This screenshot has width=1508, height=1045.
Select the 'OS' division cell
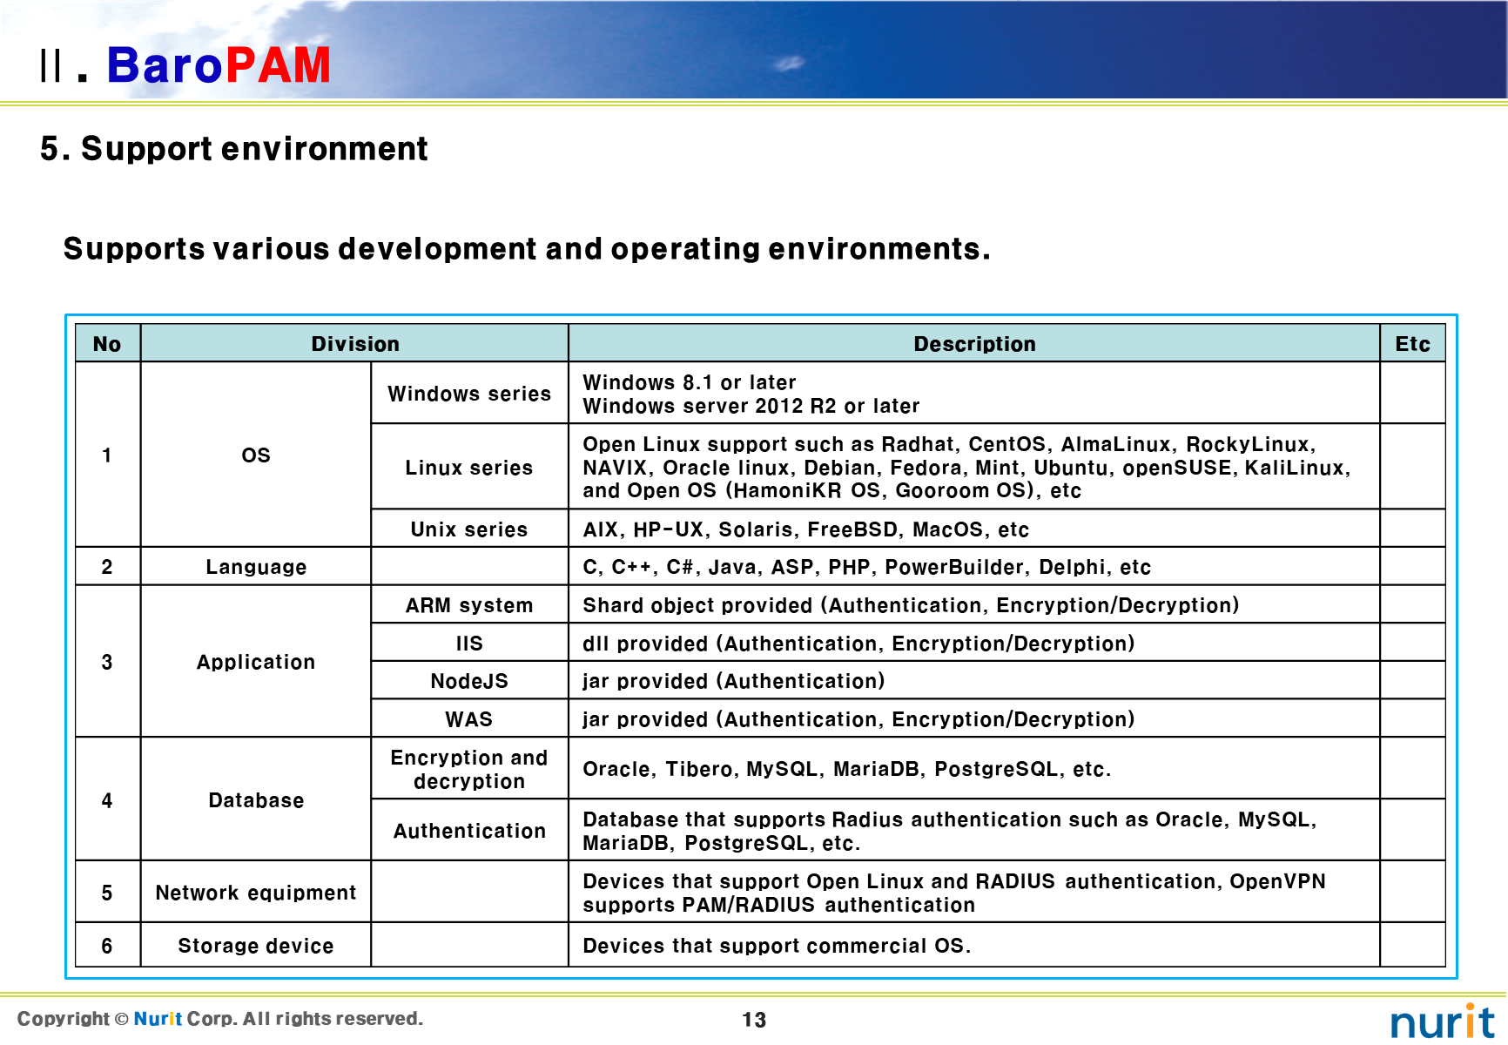point(256,455)
